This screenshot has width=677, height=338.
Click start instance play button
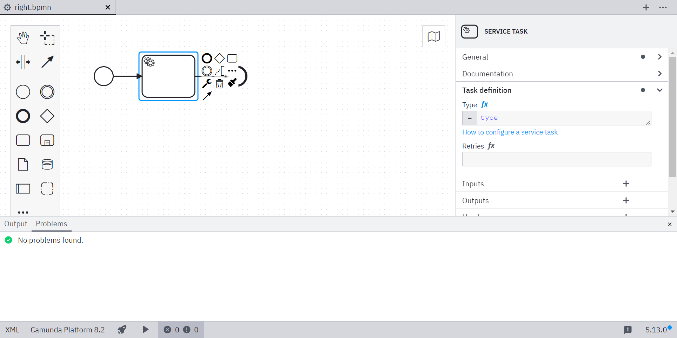click(x=145, y=330)
